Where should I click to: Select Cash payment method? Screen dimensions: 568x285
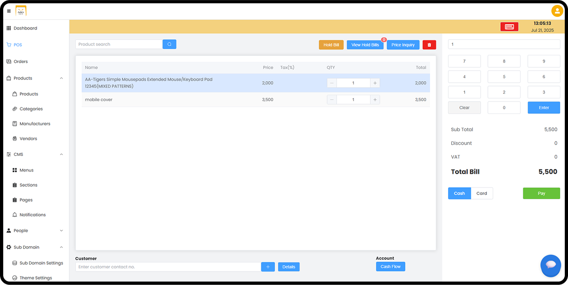(x=459, y=194)
